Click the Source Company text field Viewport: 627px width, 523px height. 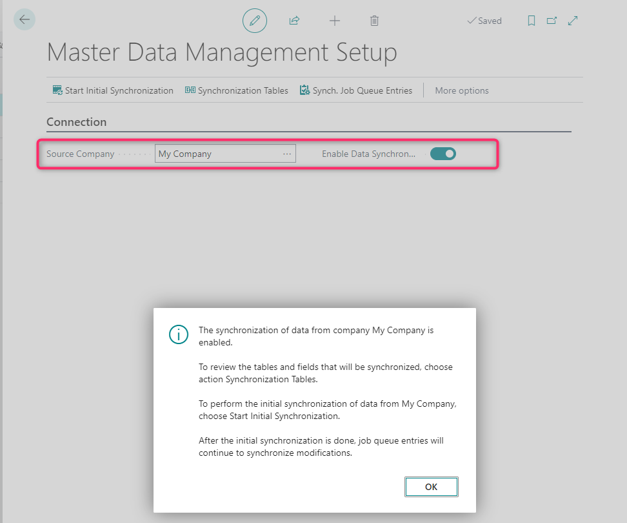tap(217, 154)
